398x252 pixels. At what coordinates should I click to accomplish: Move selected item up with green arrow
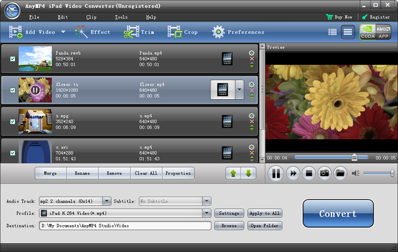[233, 173]
